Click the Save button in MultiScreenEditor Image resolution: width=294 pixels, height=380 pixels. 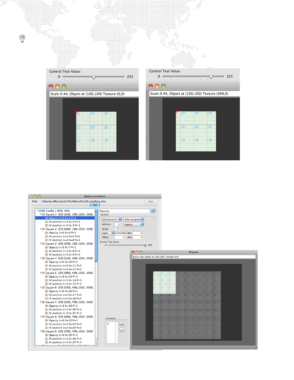click(151, 202)
